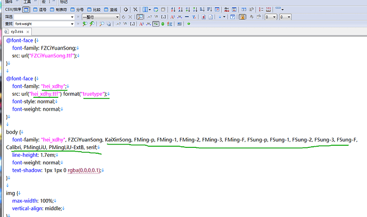Click green bug icon in find toolbar

tap(163, 24)
